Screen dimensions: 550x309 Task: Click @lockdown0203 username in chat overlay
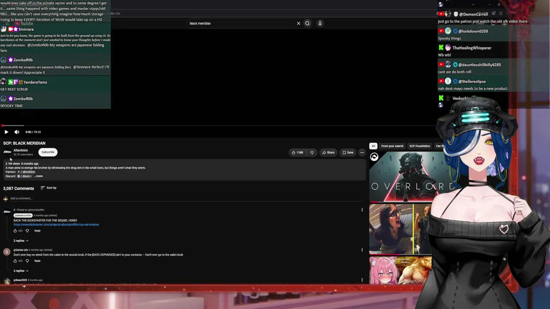pyautogui.click(x=473, y=31)
